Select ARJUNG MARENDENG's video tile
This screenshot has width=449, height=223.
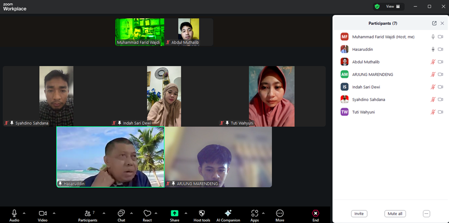(x=218, y=157)
